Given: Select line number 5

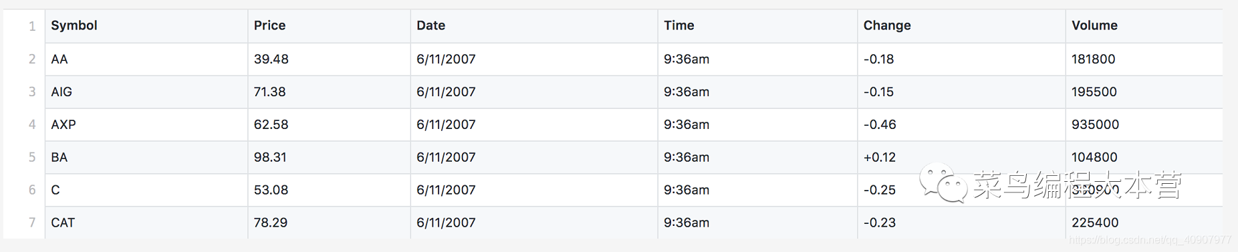Looking at the screenshot, I should point(31,157).
